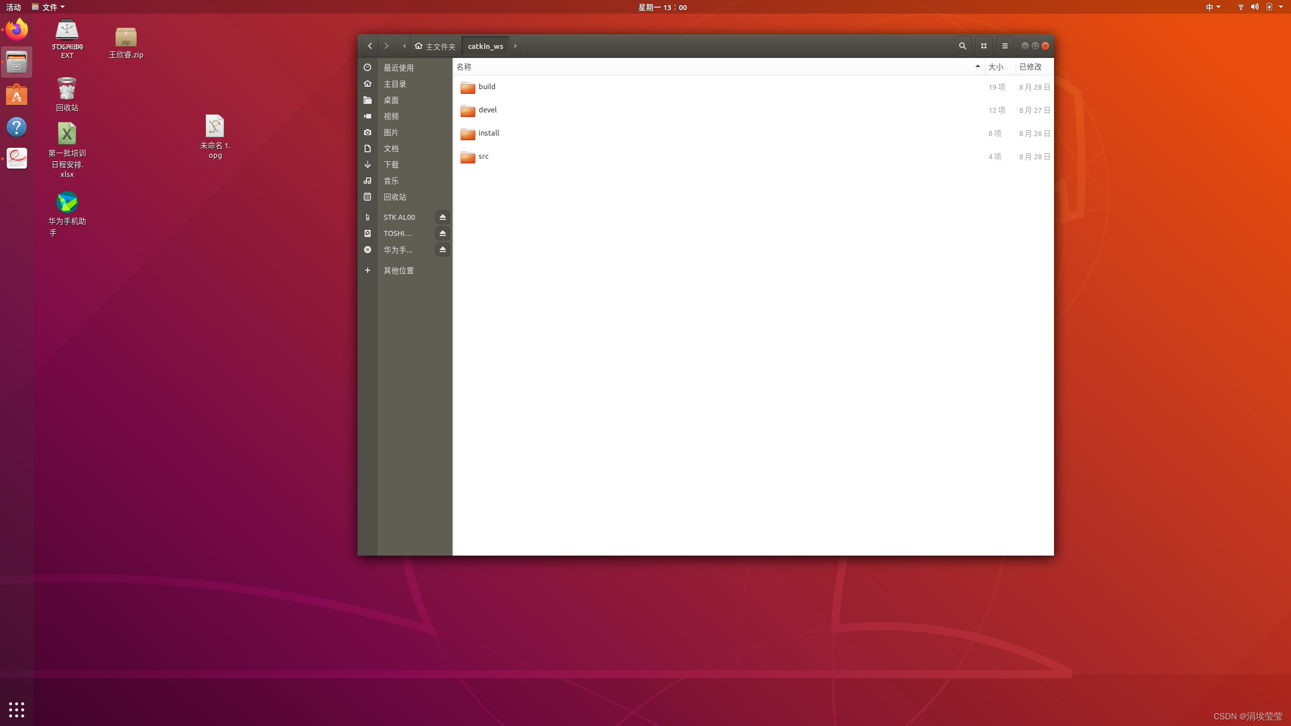Open the Help icon in dock
This screenshot has width=1291, height=726.
click(17, 127)
